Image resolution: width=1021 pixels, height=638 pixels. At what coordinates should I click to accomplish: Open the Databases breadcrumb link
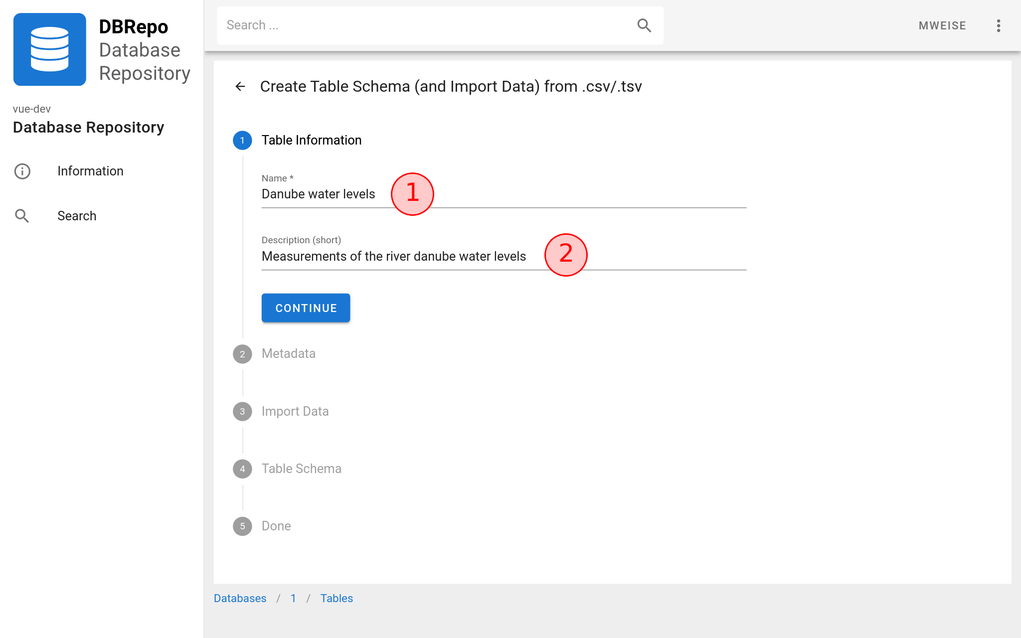(240, 599)
